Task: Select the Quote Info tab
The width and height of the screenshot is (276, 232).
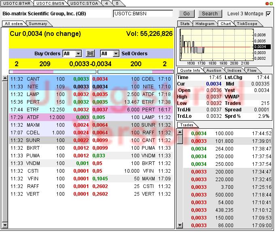Action: point(190,70)
